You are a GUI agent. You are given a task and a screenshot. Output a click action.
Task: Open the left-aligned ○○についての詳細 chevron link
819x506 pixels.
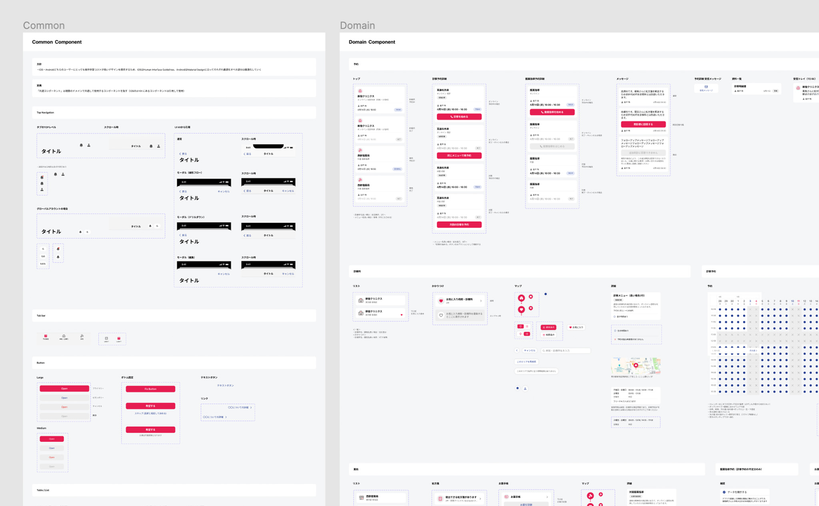215,417
